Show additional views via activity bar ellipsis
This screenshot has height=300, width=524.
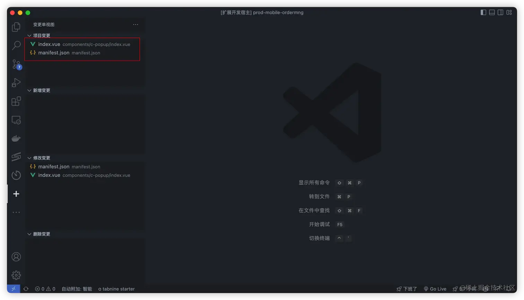pos(16,212)
